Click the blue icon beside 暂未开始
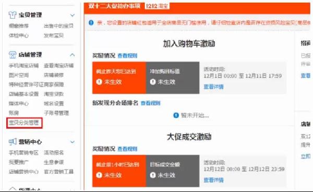The height and width of the screenshot is (192, 313). 176,115
